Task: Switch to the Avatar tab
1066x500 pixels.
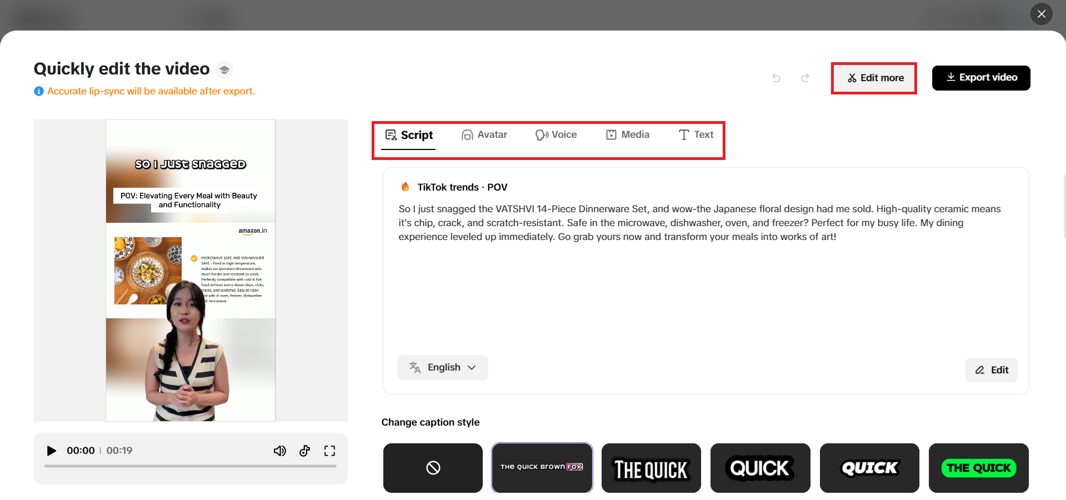Action: (484, 134)
